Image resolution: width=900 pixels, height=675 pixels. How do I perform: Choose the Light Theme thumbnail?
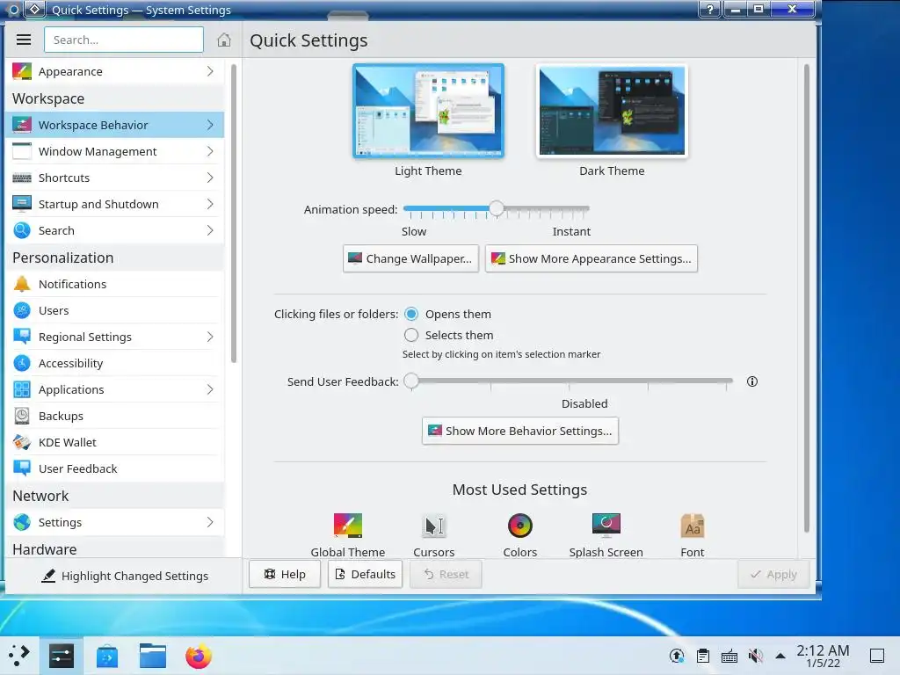pos(428,111)
